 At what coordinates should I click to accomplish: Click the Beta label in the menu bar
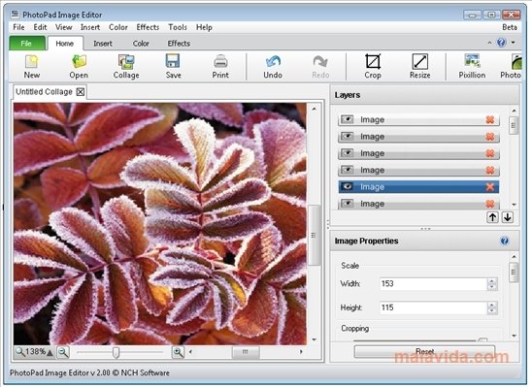pos(510,27)
